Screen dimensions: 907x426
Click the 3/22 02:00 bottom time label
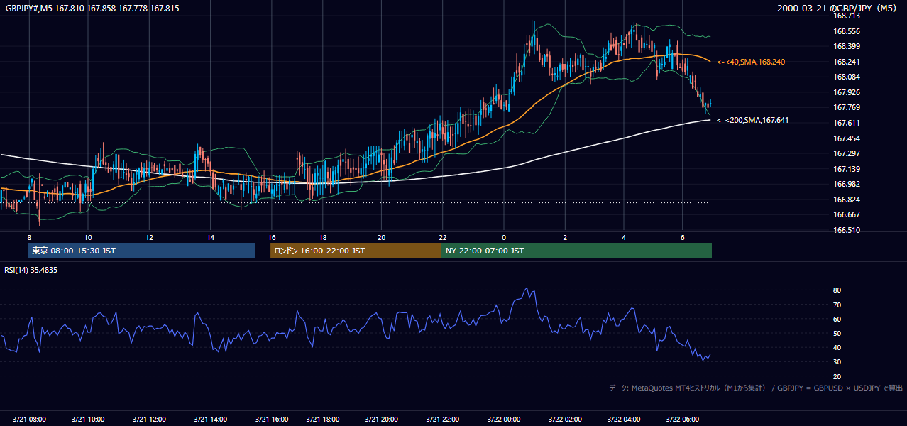coord(565,419)
